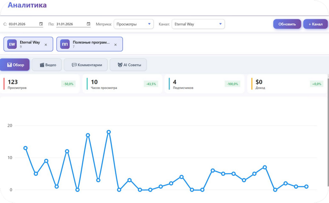Click the ПП channel avatar icon

coord(65,44)
